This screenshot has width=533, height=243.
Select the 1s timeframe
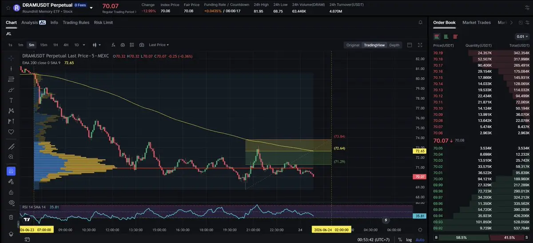10,45
